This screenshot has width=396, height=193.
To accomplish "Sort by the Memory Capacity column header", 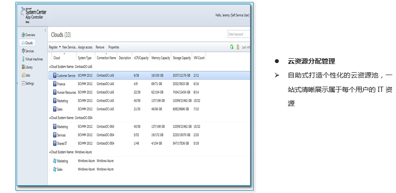I will point(161,58).
